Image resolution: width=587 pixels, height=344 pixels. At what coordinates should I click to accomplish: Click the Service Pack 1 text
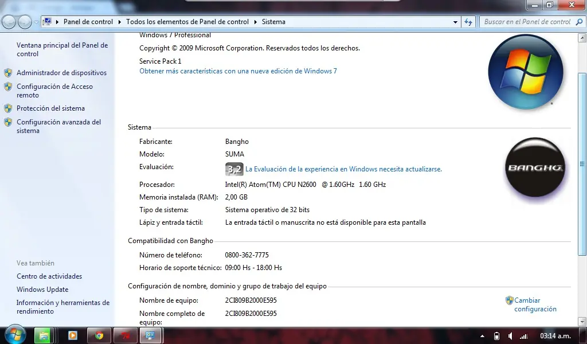click(161, 61)
